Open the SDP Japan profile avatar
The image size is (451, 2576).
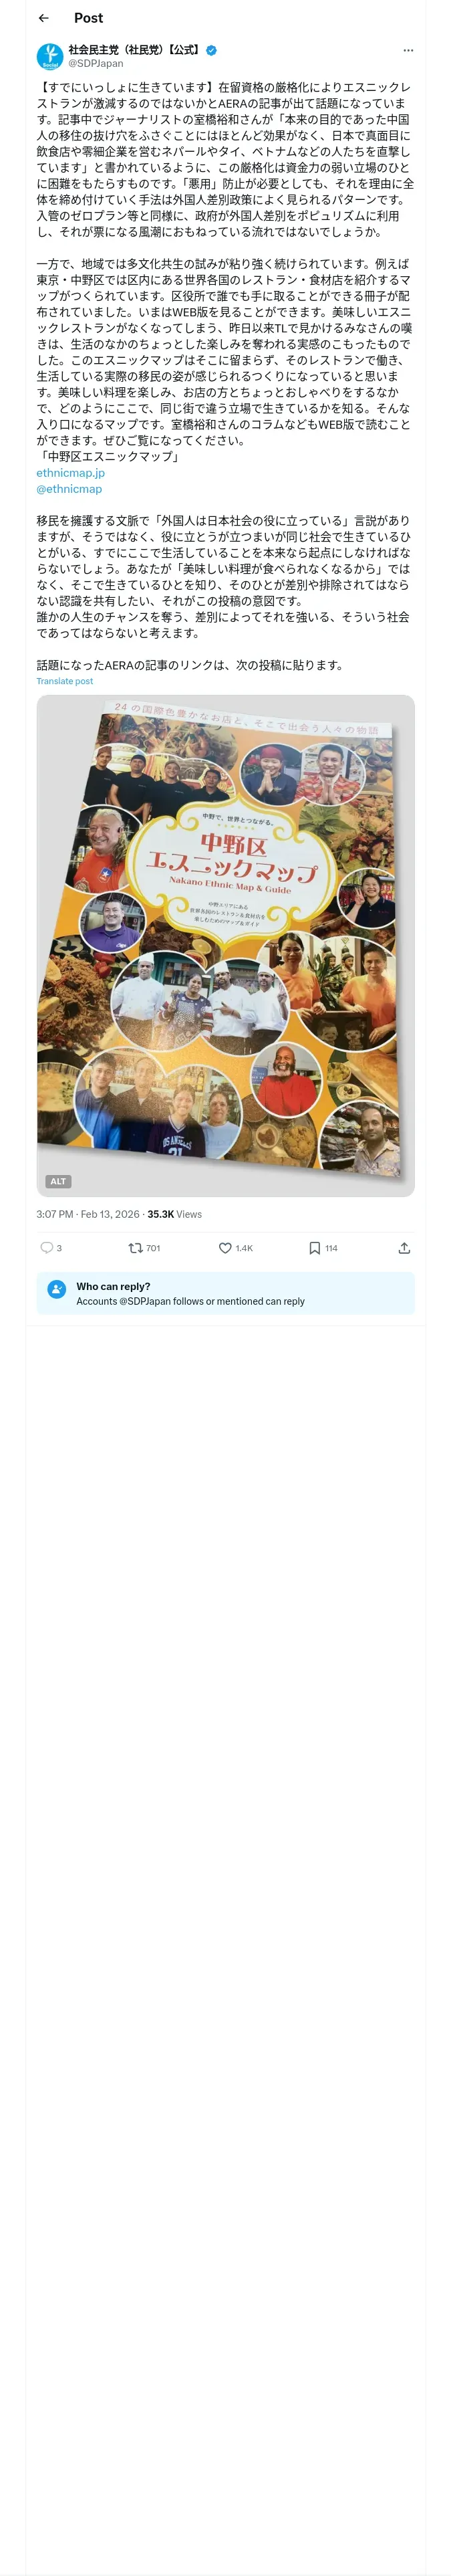click(x=50, y=56)
